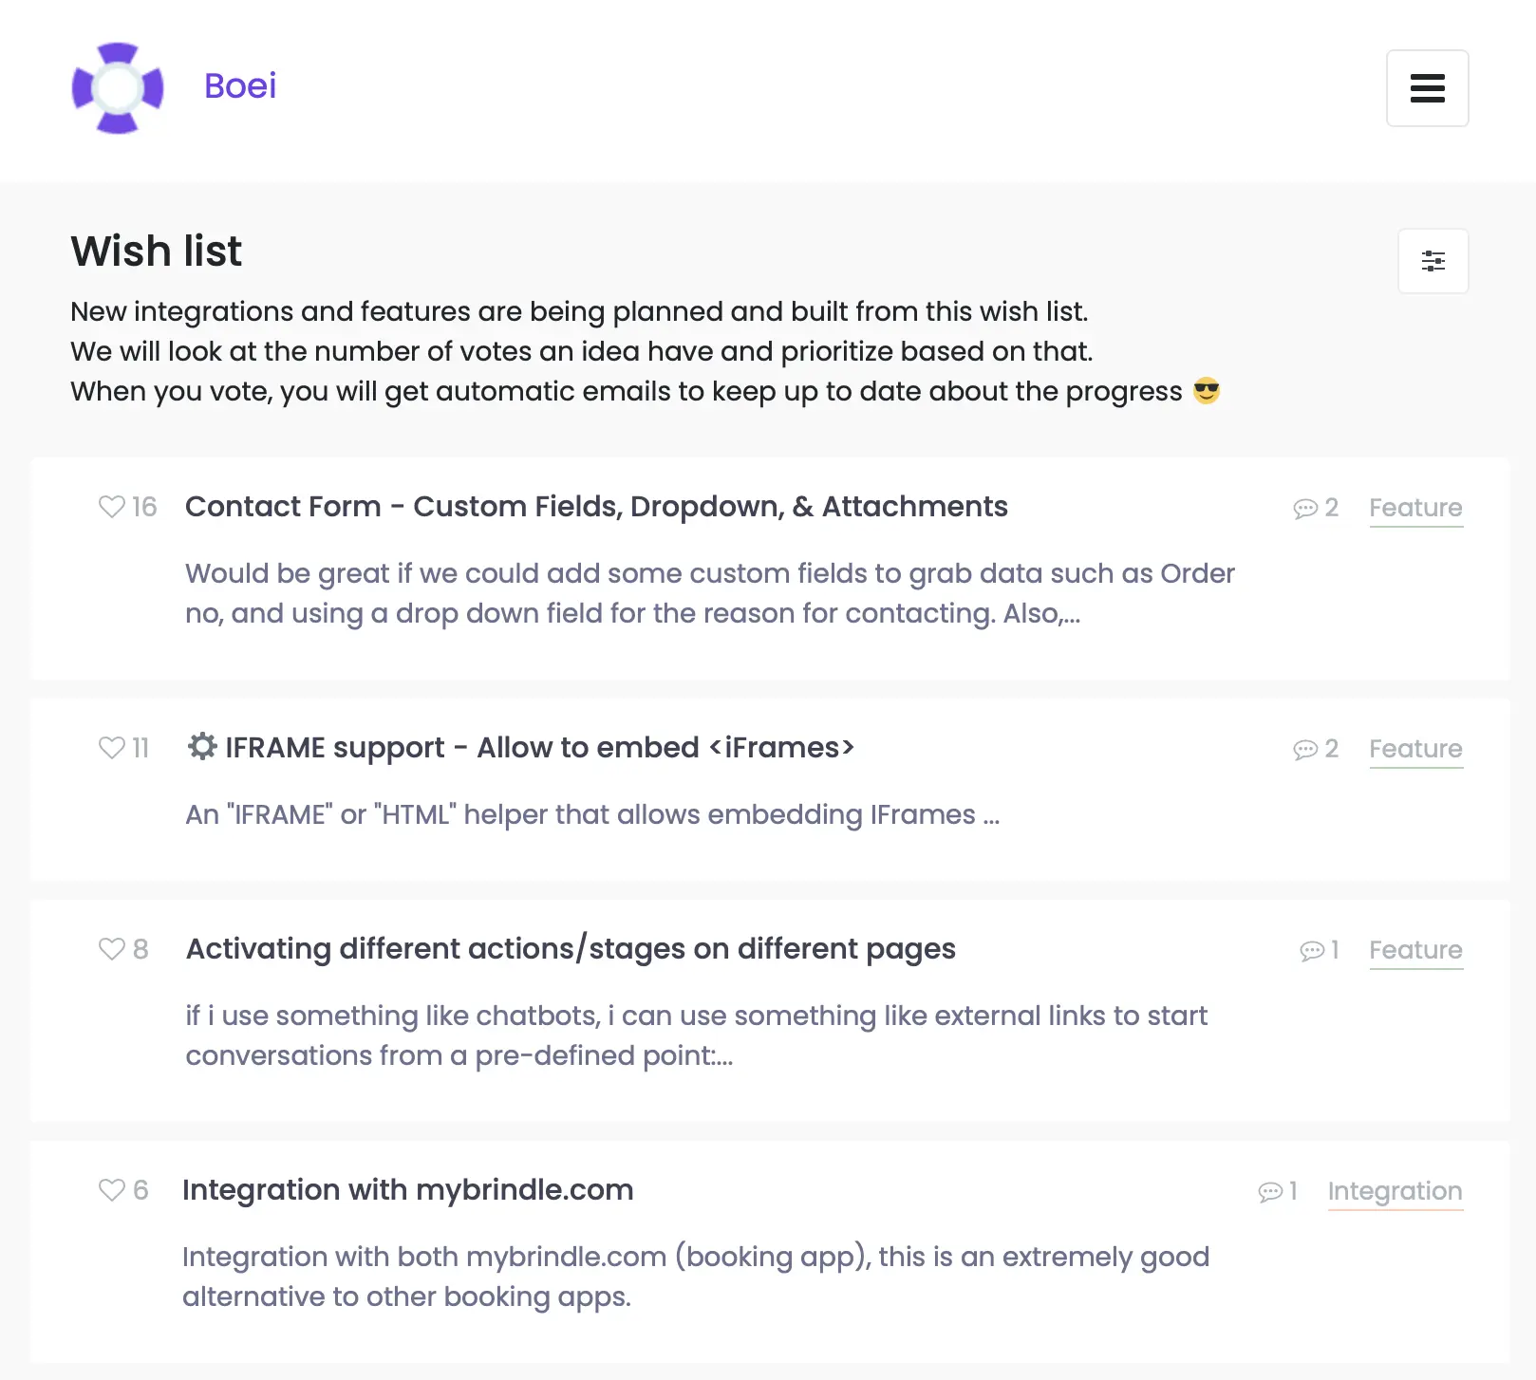Open the Activating different actions idea

(571, 948)
